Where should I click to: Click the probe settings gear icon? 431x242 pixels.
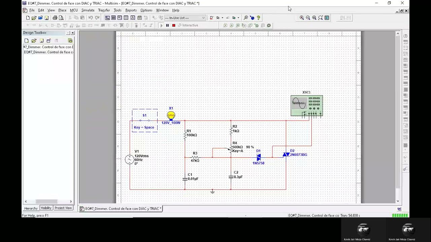tap(269, 26)
